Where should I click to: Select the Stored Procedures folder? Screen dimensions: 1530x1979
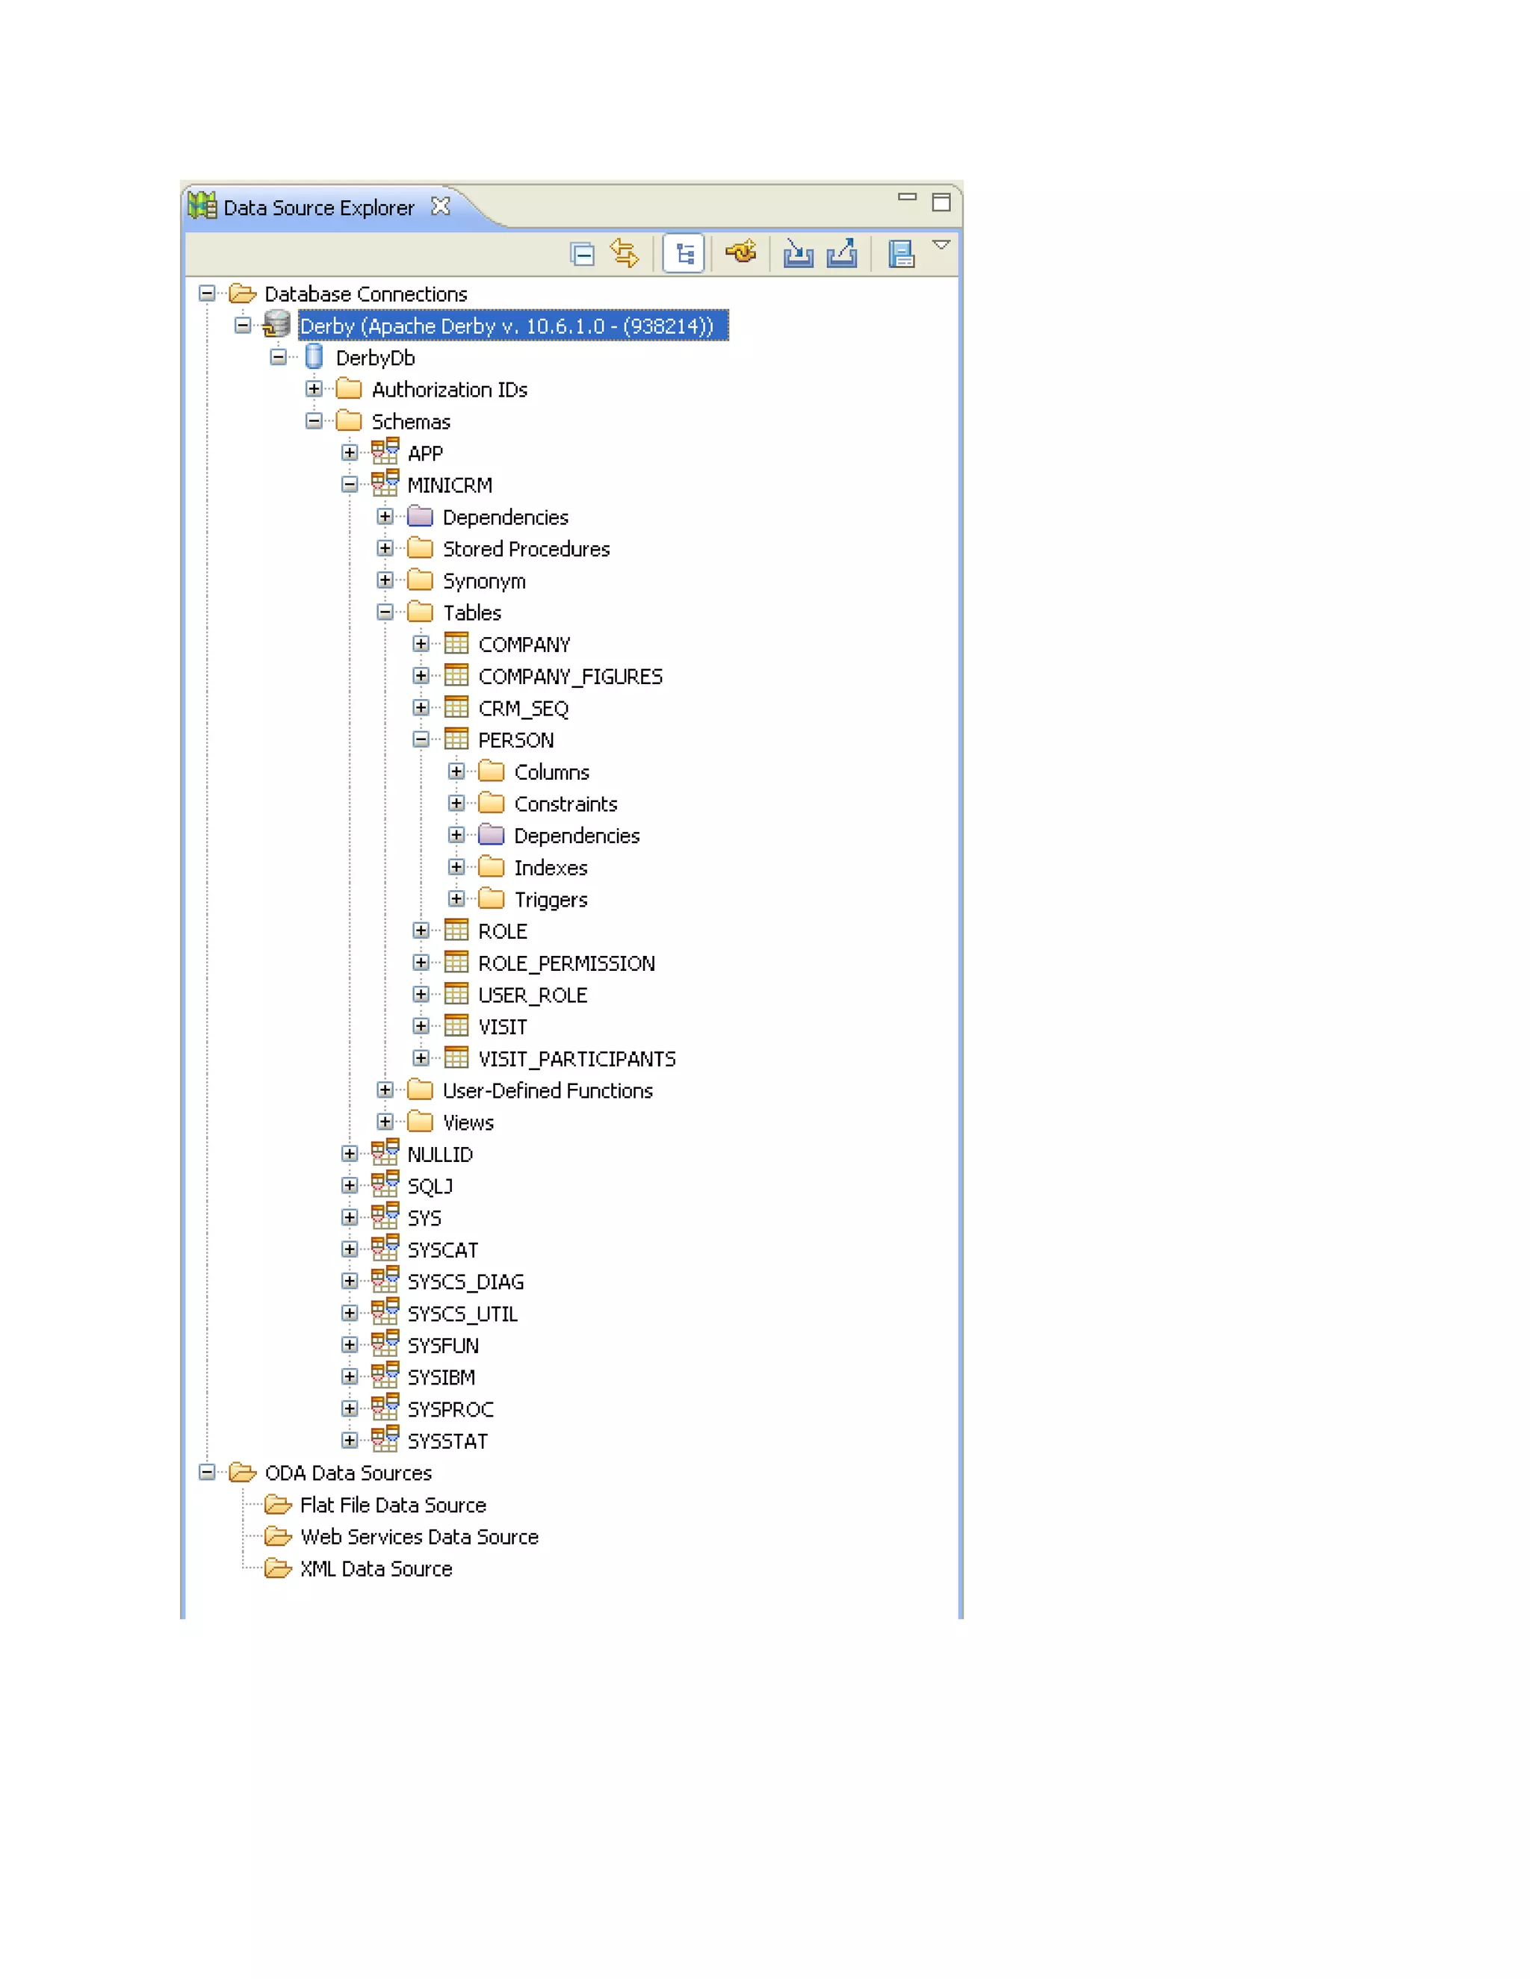526,549
